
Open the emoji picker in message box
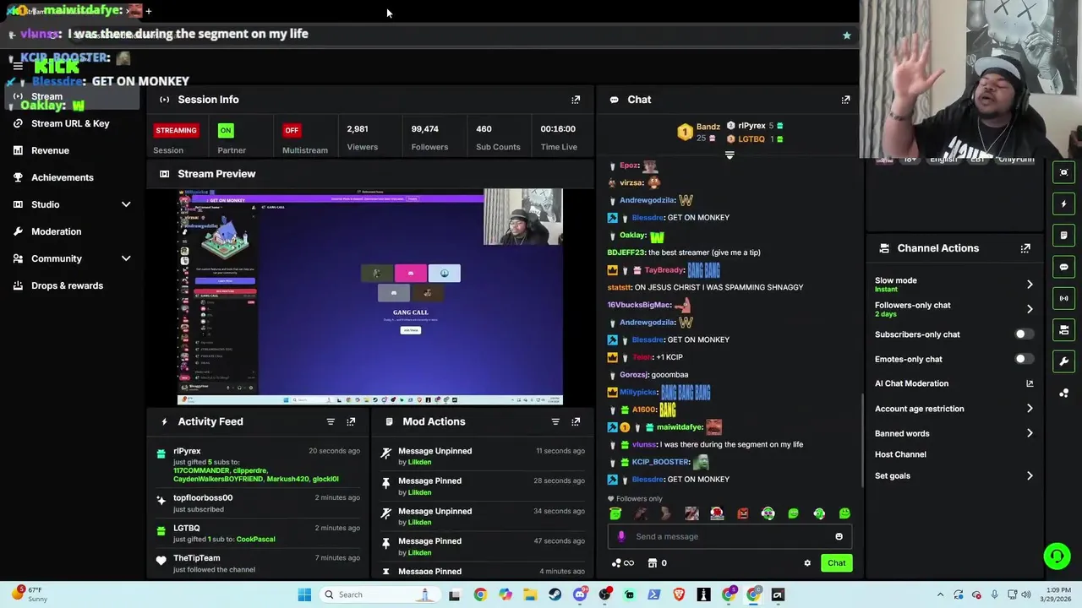839,536
